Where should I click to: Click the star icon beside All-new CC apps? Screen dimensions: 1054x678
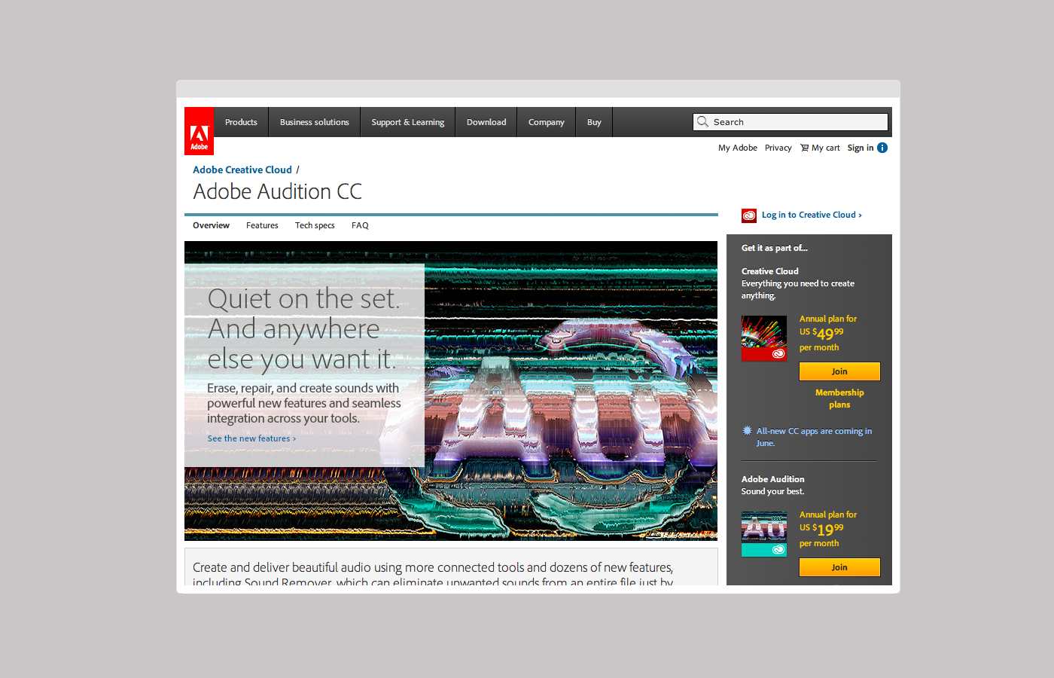[x=747, y=431]
